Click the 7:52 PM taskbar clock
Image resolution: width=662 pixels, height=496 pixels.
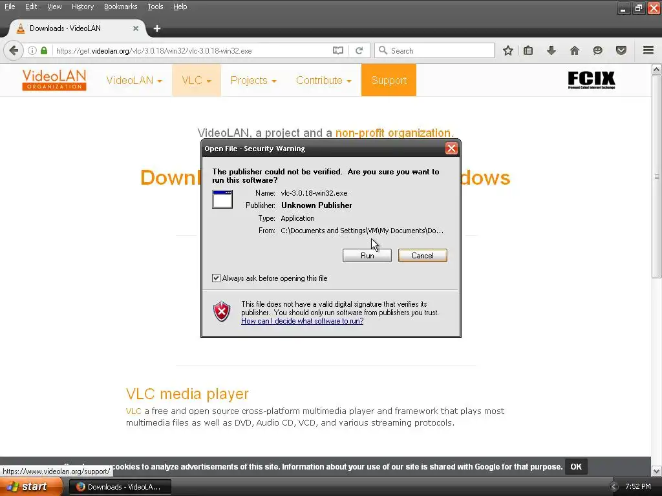click(638, 487)
